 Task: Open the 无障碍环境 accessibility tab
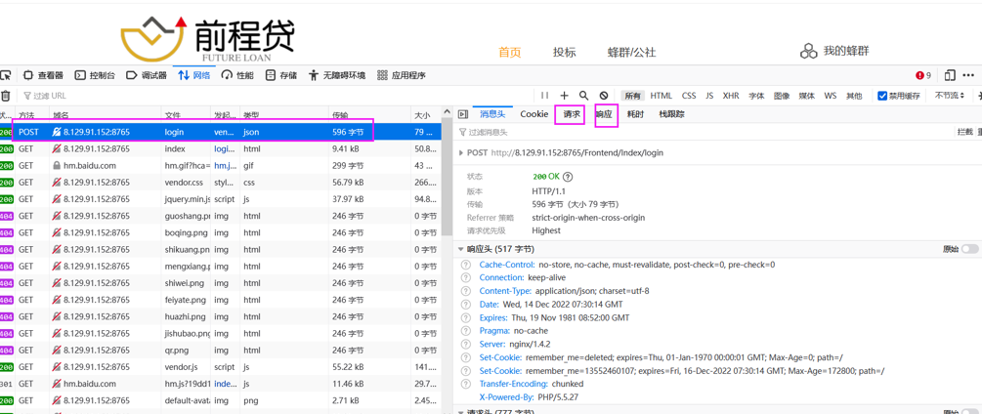(x=337, y=75)
